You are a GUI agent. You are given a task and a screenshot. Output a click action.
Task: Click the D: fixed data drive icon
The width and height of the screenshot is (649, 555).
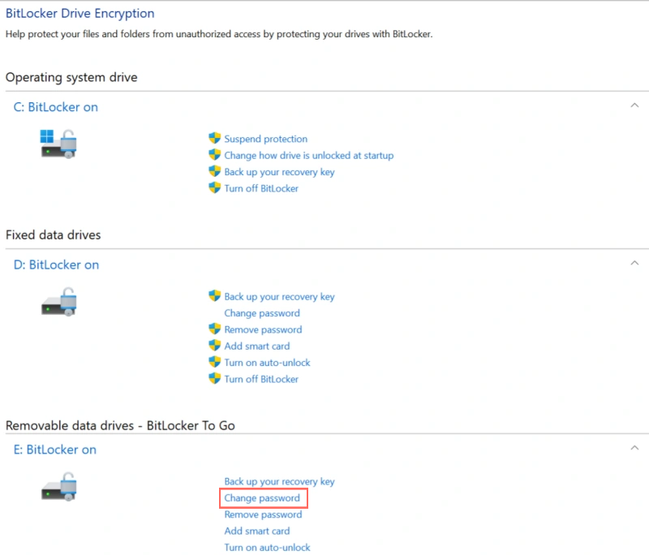point(57,301)
